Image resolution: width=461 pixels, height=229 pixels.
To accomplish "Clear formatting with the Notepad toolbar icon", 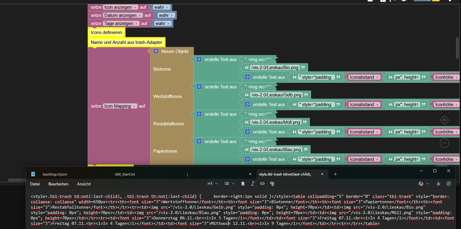I will [272, 184].
